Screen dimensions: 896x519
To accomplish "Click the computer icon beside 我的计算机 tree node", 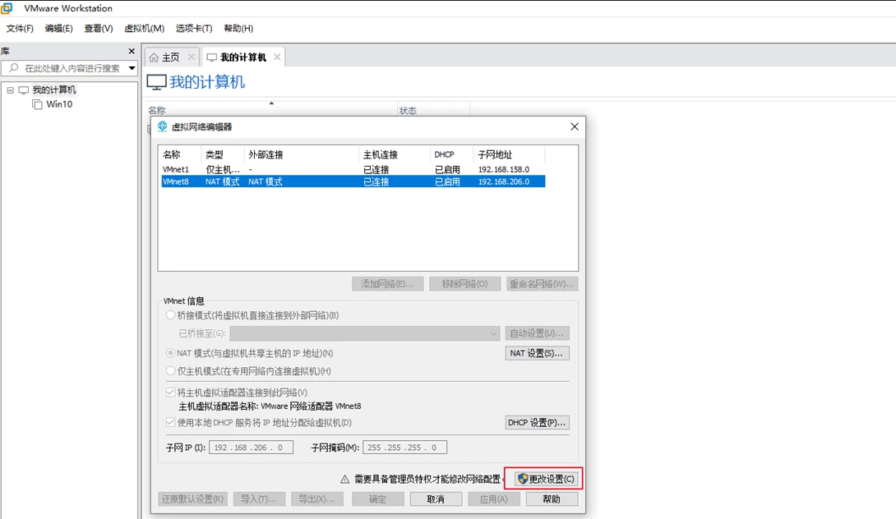I will tap(24, 90).
